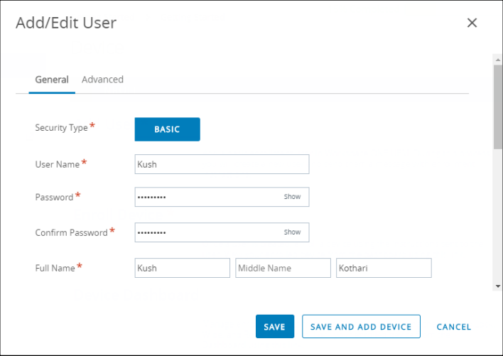The height and width of the screenshot is (356, 503).
Task: Select the Middle Name field
Action: pyautogui.click(x=283, y=268)
